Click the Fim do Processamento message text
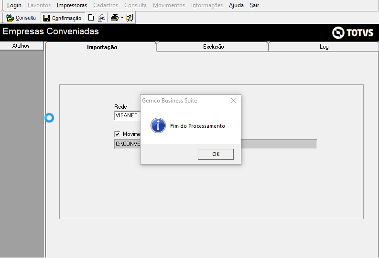This screenshot has width=379, height=258. pyautogui.click(x=197, y=126)
